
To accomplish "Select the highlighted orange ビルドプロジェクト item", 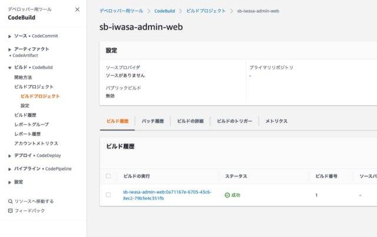I will pyautogui.click(x=40, y=96).
